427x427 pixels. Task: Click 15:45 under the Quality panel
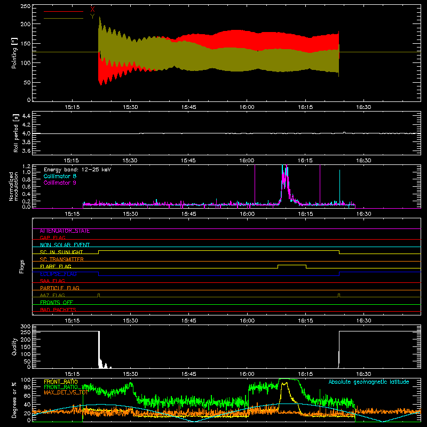coord(189,374)
